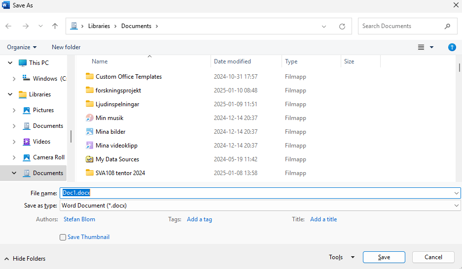Open the File name history dropdown arrow
The width and height of the screenshot is (462, 269).
[457, 193]
